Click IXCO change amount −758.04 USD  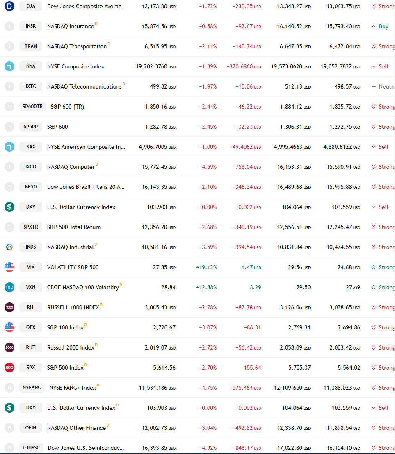[247, 167]
